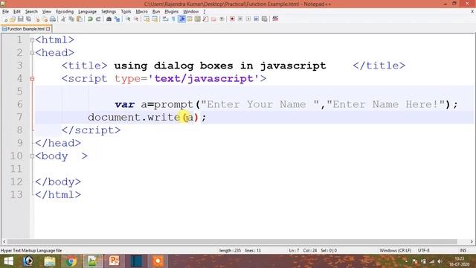Open the Macro menu
The image size is (476, 268).
[x=141, y=12]
